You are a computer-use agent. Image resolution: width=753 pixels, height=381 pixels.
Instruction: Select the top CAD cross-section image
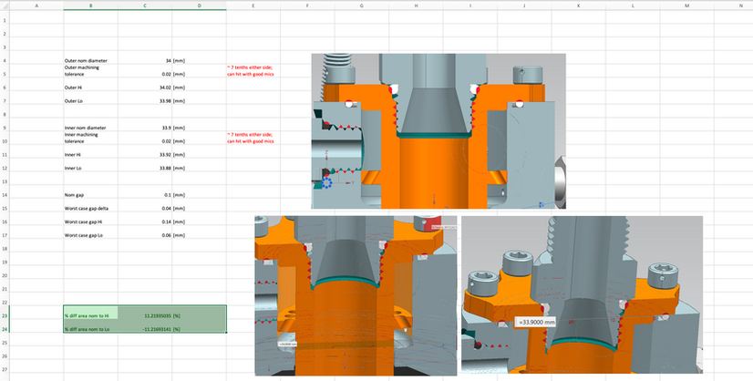(x=438, y=131)
